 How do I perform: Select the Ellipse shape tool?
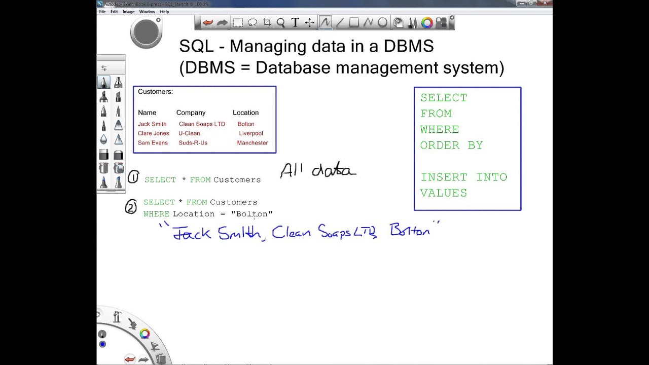click(382, 23)
